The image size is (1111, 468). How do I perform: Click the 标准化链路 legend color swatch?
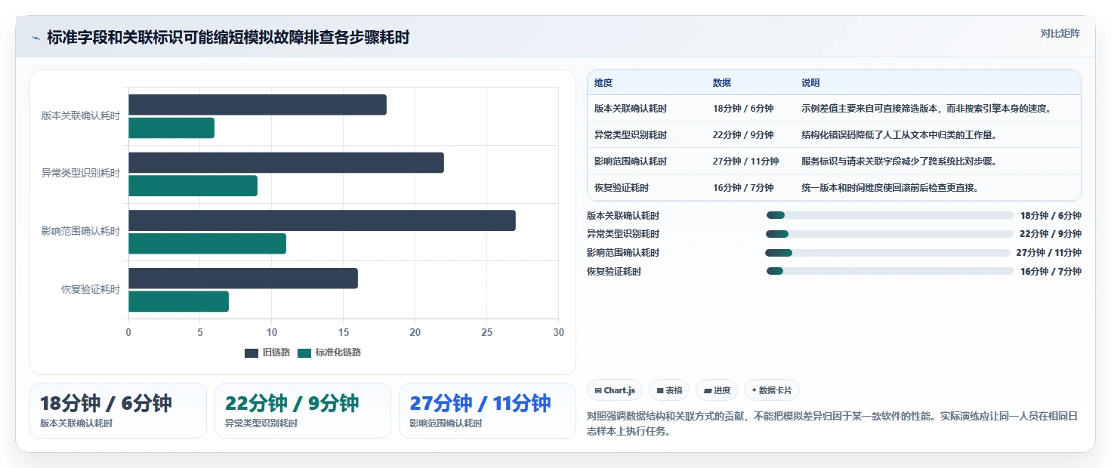tap(304, 353)
